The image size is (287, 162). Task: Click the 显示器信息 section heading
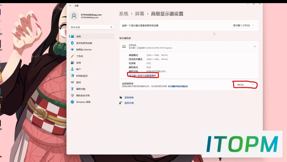coord(125,38)
